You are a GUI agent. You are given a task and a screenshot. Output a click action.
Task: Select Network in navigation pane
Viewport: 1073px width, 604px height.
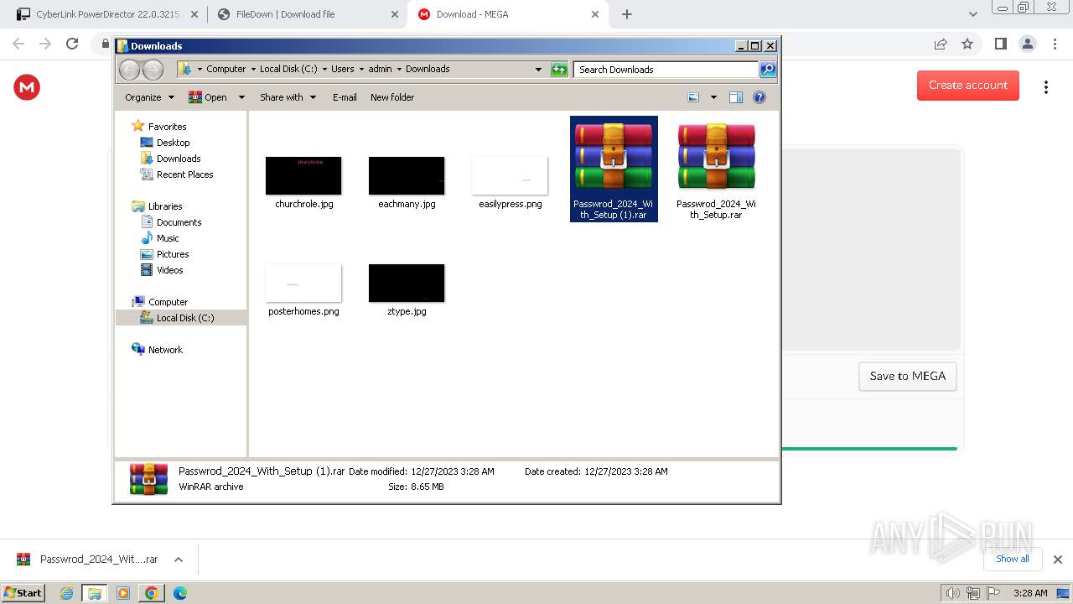click(x=165, y=350)
